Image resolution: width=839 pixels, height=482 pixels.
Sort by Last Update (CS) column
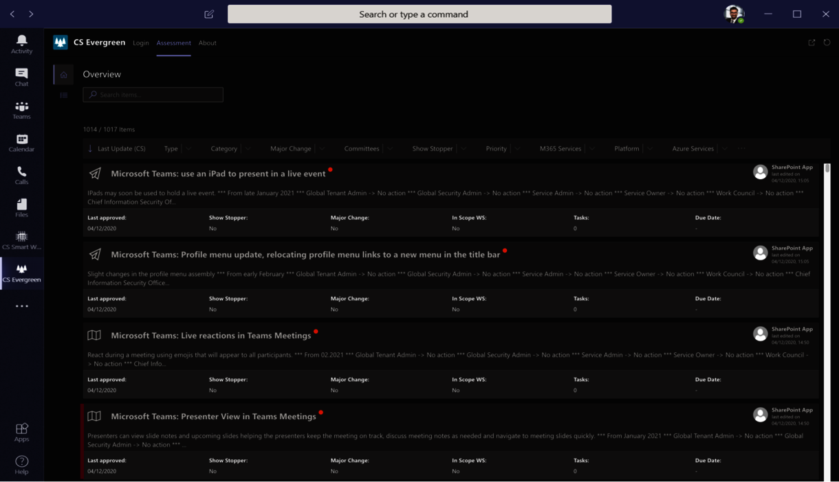click(x=116, y=148)
